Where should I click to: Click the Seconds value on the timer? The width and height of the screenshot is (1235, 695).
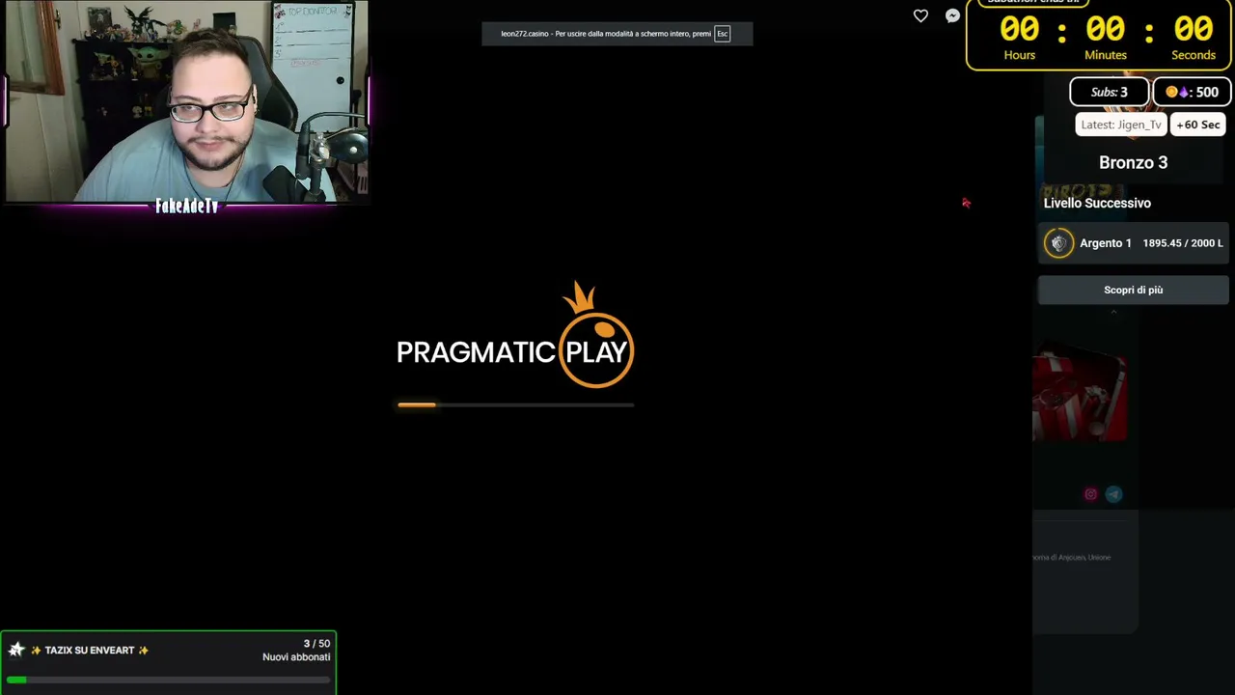(x=1194, y=30)
